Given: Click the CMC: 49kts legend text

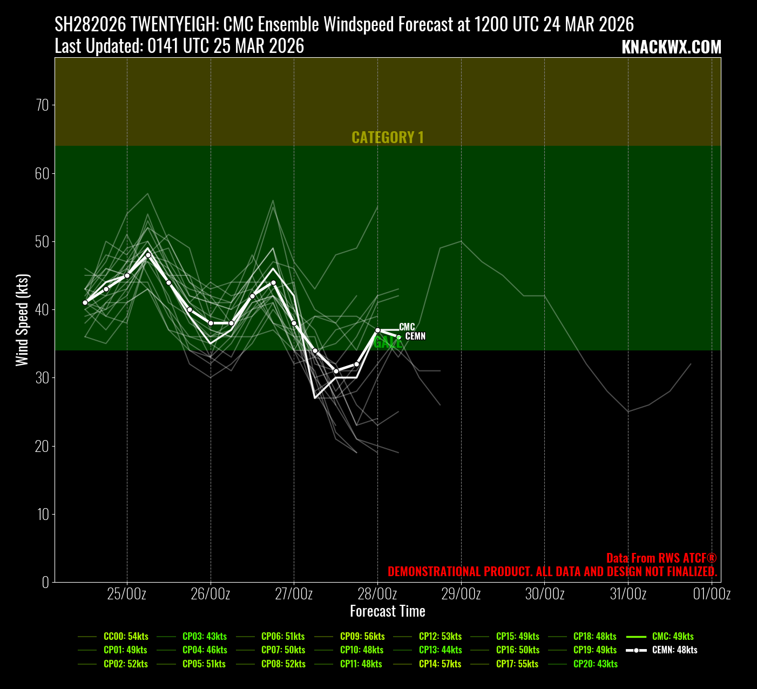Looking at the screenshot, I should pos(673,636).
